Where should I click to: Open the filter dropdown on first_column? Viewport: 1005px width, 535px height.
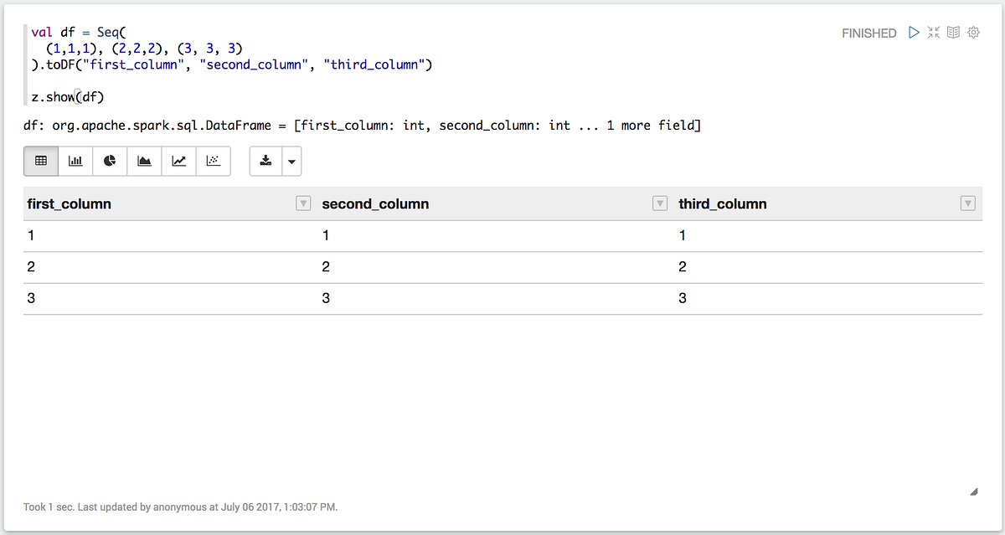pyautogui.click(x=303, y=203)
